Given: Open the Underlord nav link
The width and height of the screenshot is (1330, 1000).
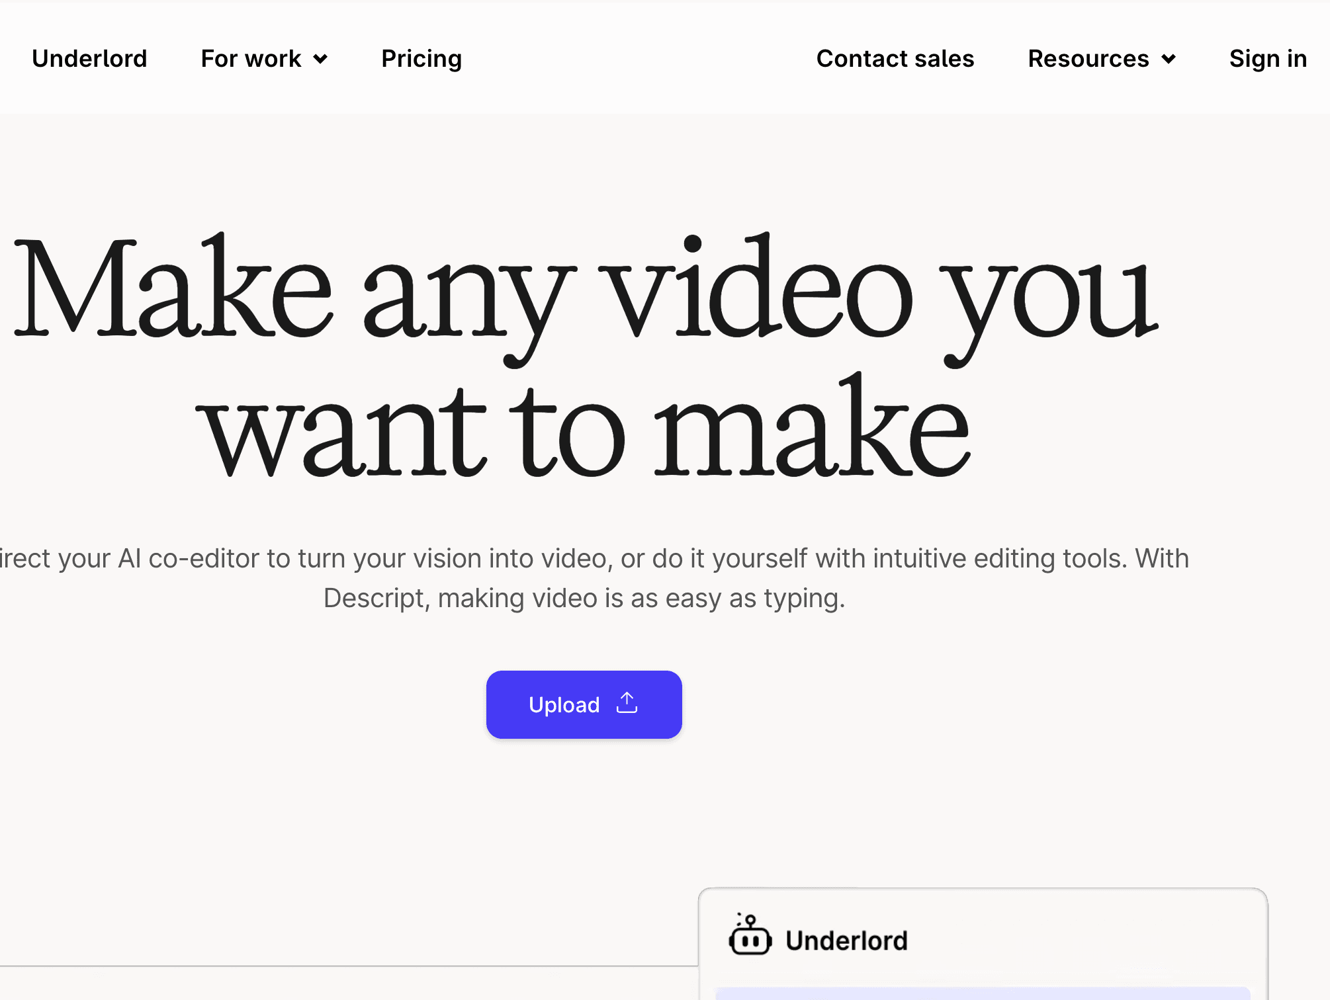Looking at the screenshot, I should pos(89,59).
